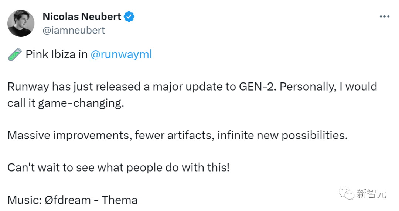
Task: Open the three-dot More options menu
Action: [x=385, y=17]
